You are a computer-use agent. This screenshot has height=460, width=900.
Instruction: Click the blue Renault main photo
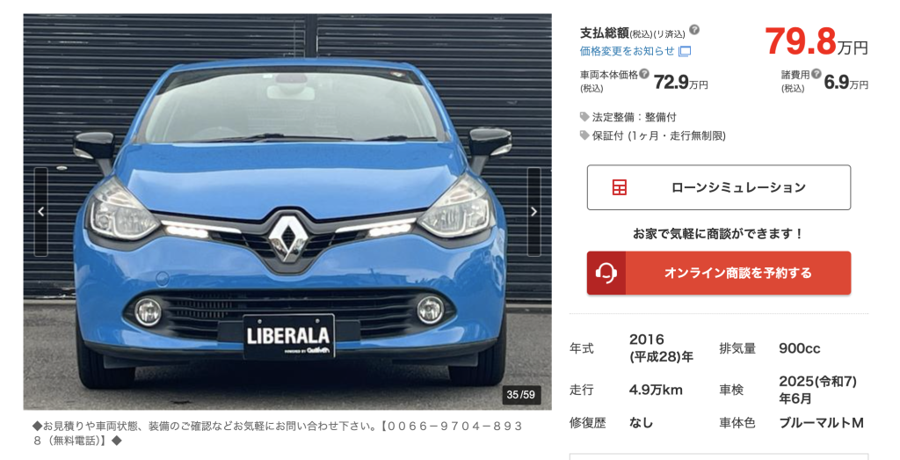point(287,212)
